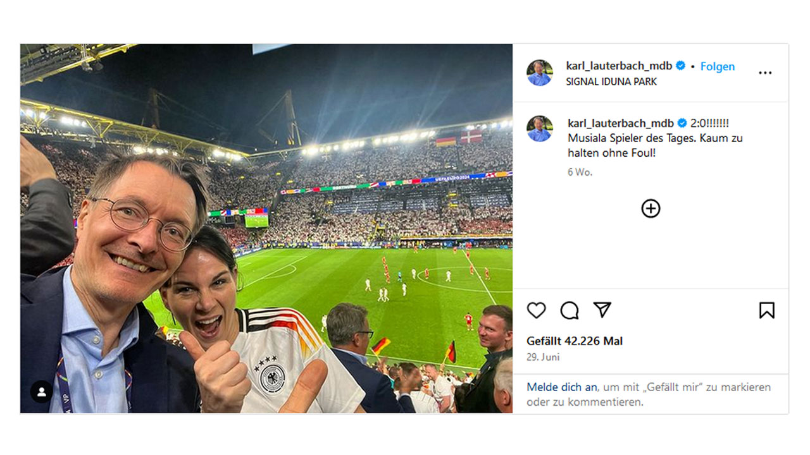View likes list Gefällt 42.226 Mal

(575, 341)
